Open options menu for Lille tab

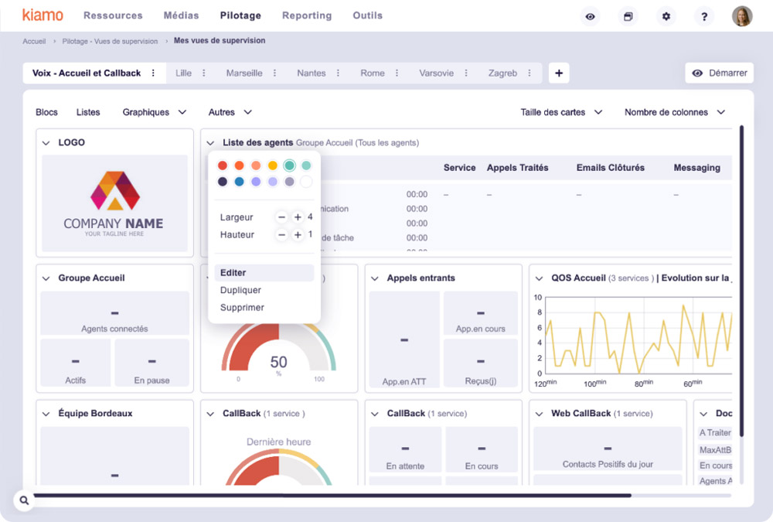(204, 73)
